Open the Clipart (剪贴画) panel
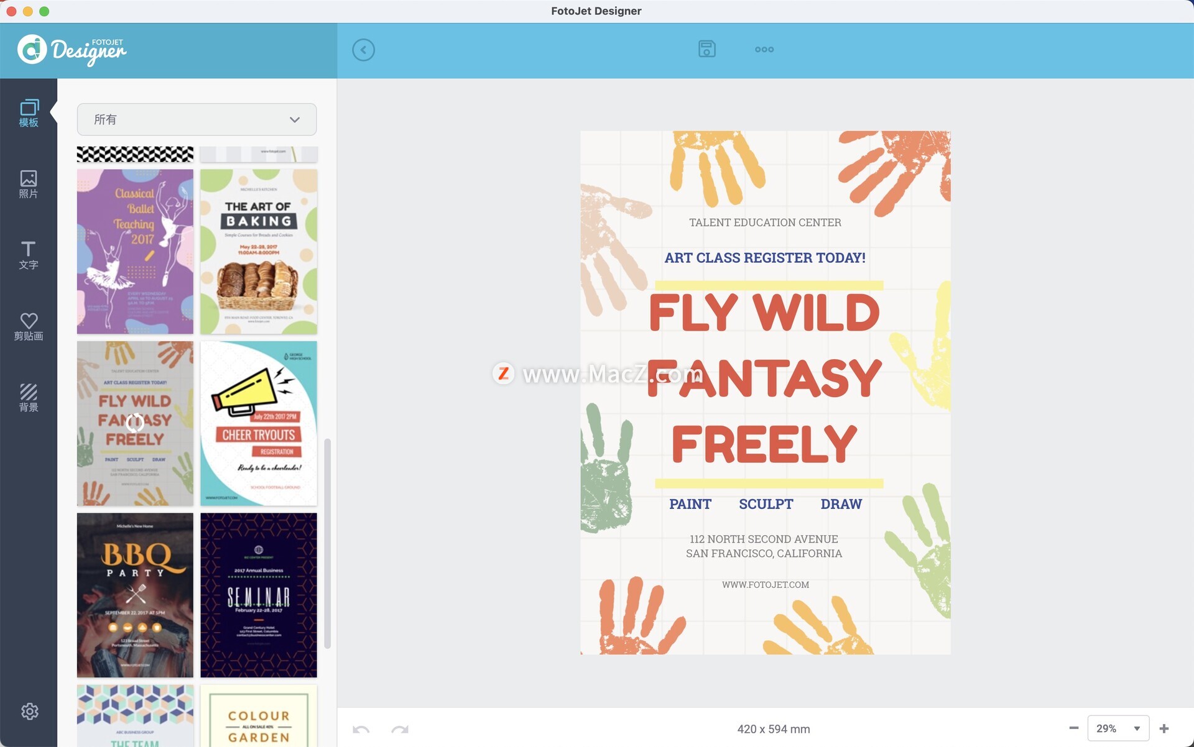This screenshot has width=1194, height=747. click(x=29, y=327)
